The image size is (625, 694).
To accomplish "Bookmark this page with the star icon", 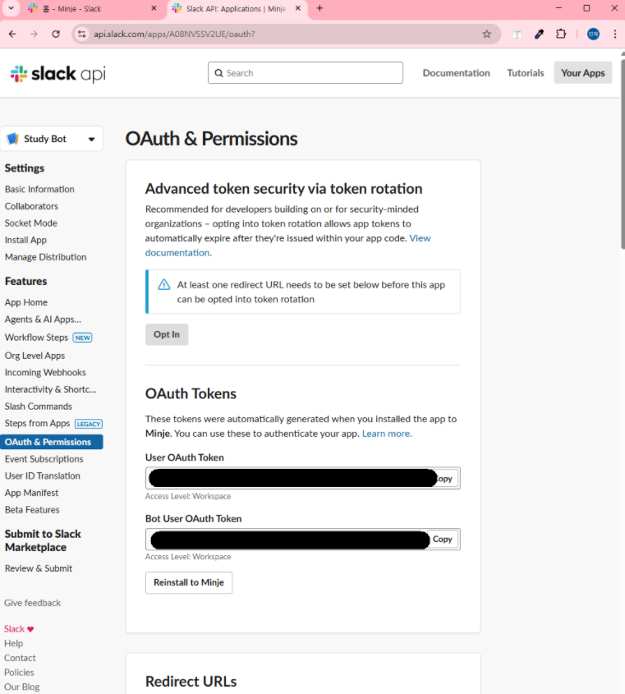I will pos(487,34).
